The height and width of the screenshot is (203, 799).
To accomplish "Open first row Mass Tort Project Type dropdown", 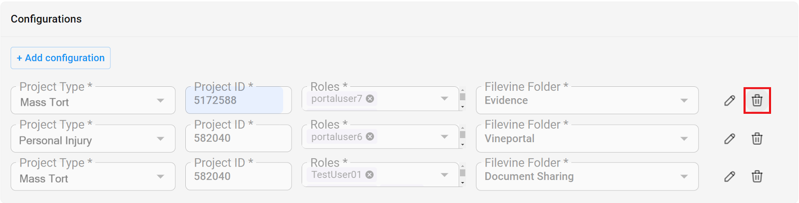I will coord(93,100).
